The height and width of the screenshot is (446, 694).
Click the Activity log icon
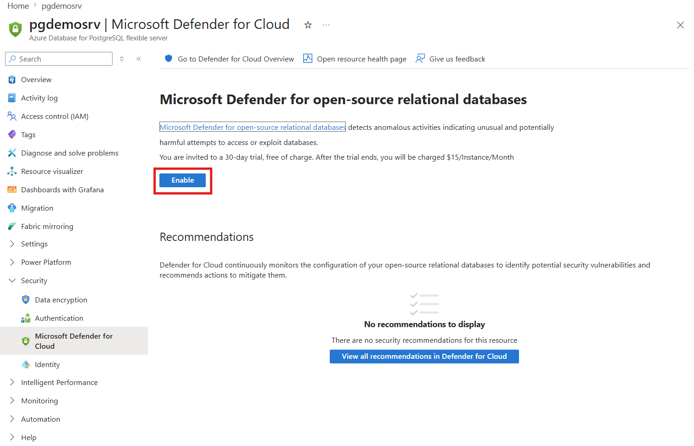[12, 98]
